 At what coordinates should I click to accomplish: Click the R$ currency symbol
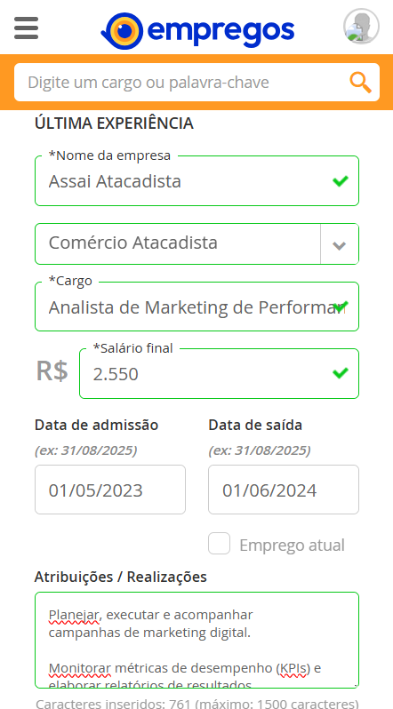[x=52, y=370]
